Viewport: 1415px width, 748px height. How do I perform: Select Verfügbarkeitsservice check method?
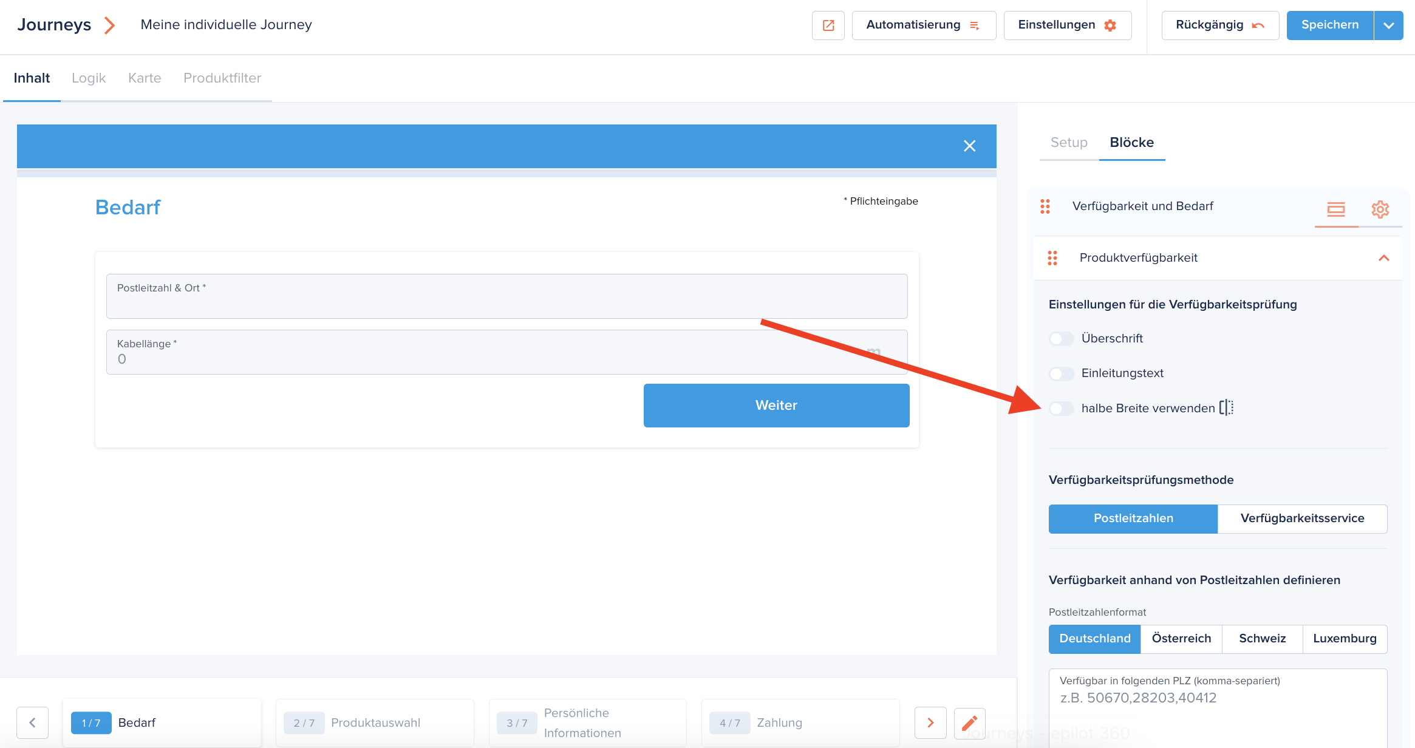(x=1302, y=518)
